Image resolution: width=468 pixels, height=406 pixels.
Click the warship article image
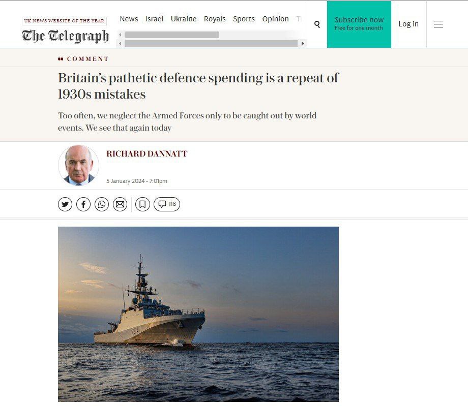click(198, 314)
